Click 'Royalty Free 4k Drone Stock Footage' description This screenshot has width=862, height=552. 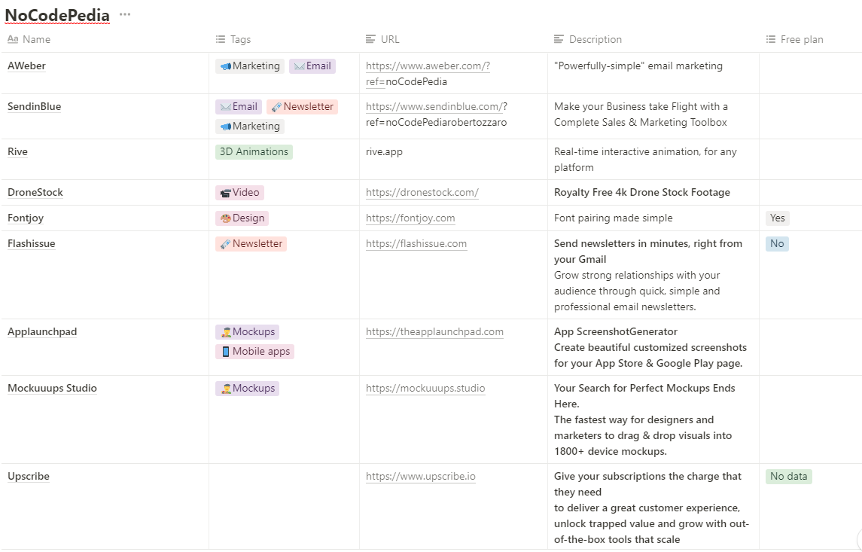point(642,193)
